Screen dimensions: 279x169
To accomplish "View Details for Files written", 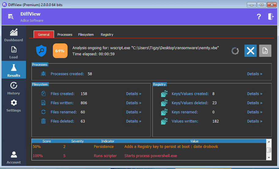I will (134, 103).
